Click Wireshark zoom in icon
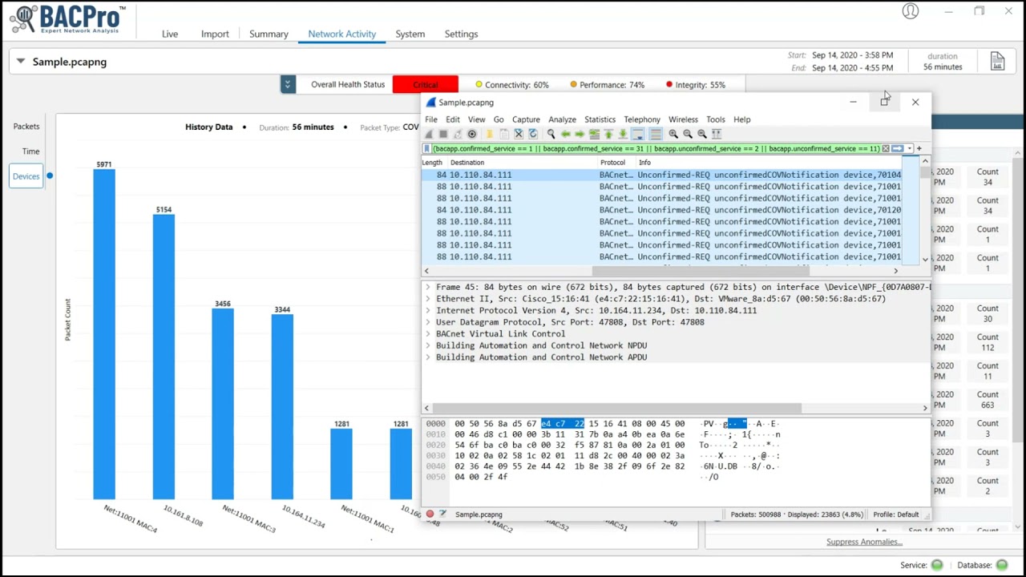This screenshot has height=577, width=1026. 673,134
